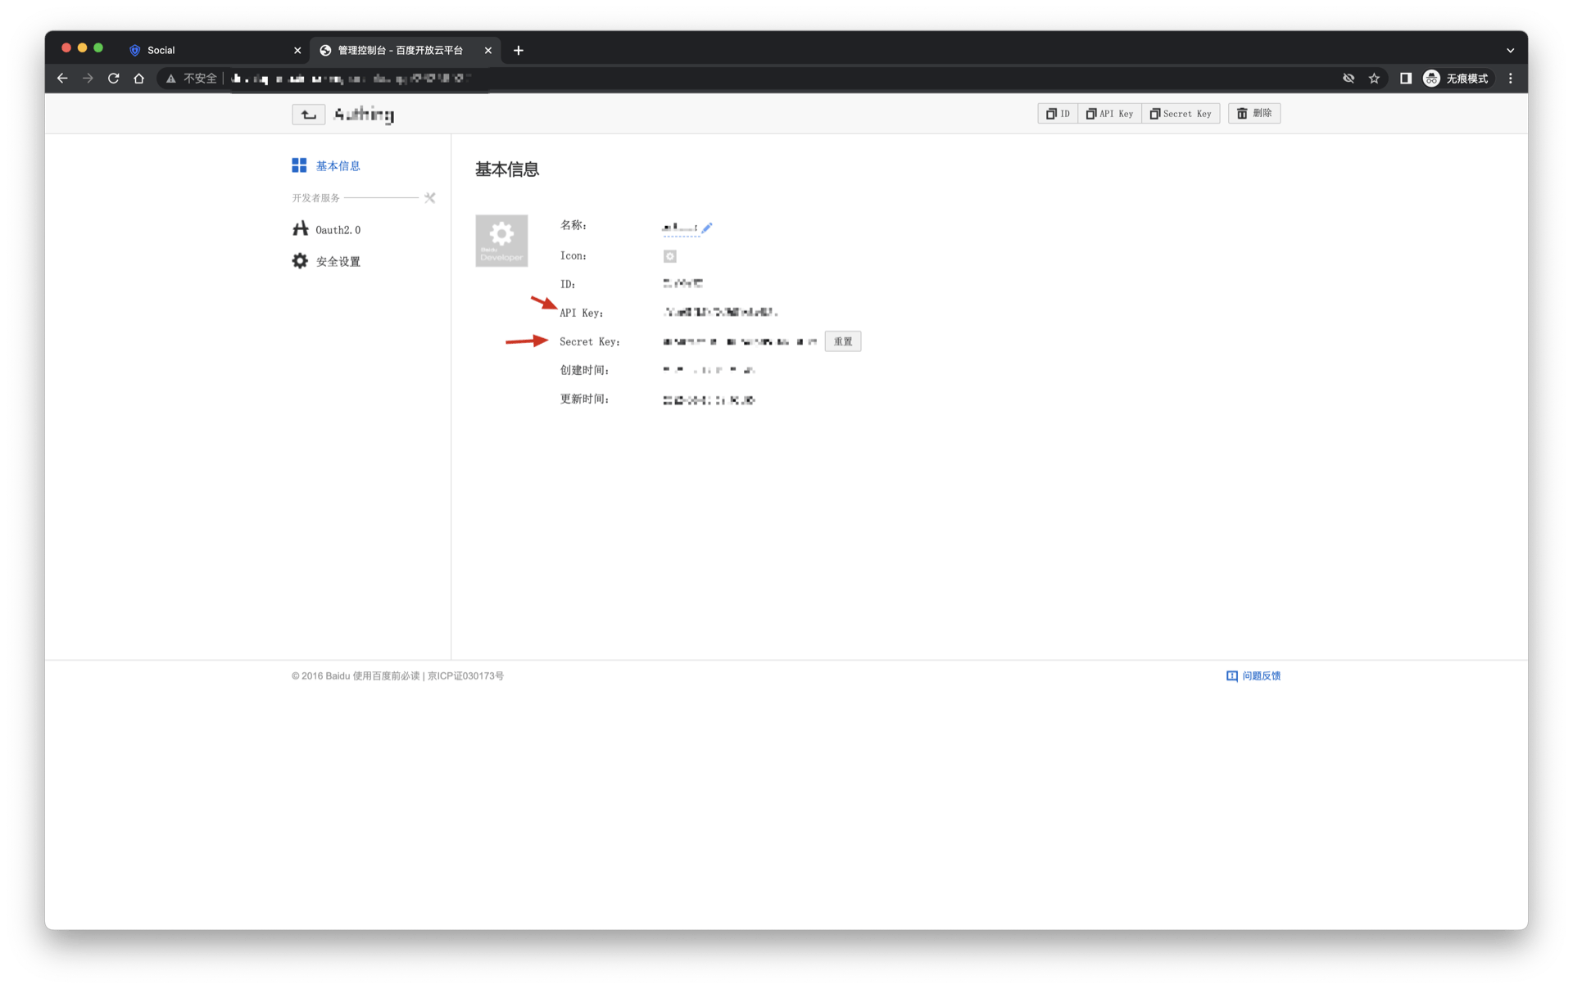
Task: Close the 管理控制台 browser tab
Action: click(488, 51)
